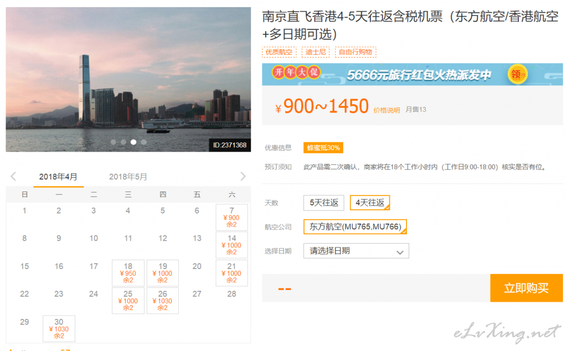Click the 月售13 sales text
This screenshot has width=567, height=351.
pos(416,110)
